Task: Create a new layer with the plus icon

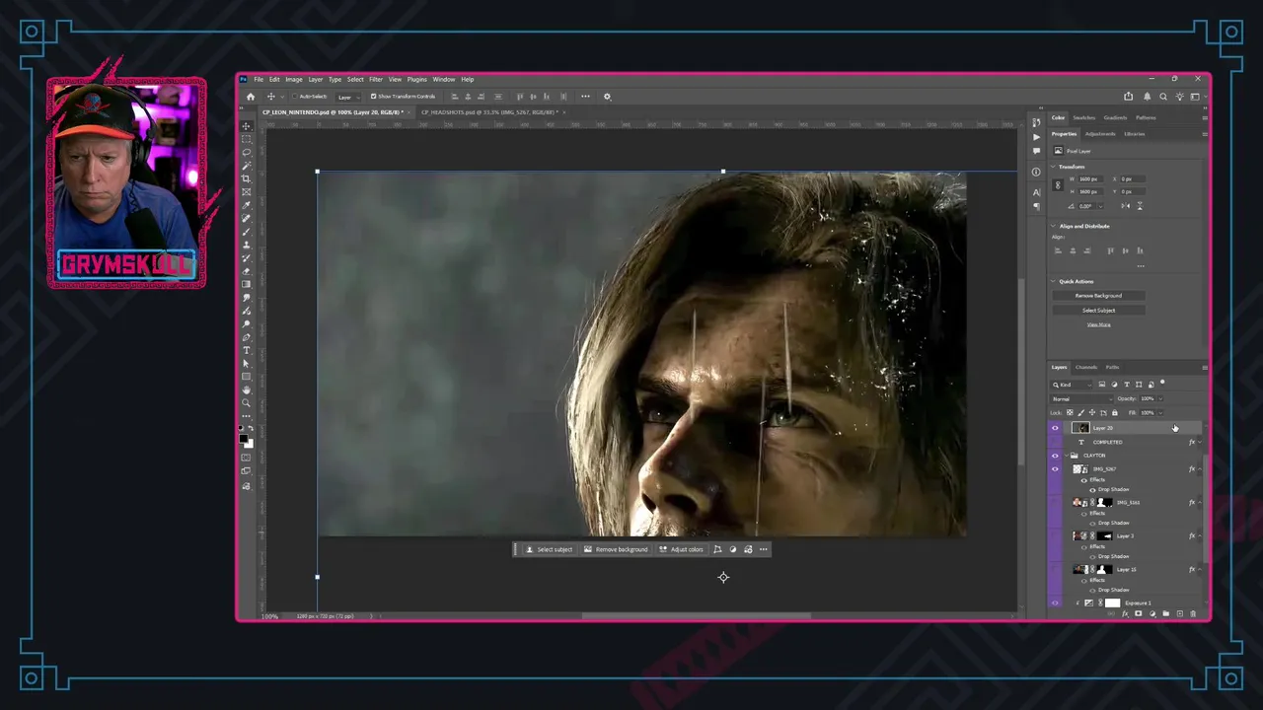Action: click(x=1179, y=614)
